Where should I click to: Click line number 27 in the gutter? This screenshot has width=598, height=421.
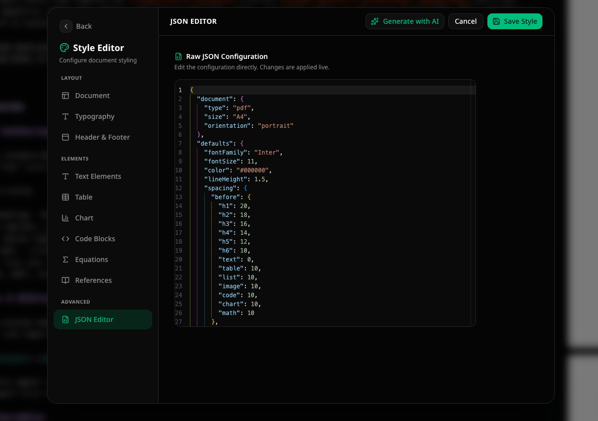tap(179, 322)
